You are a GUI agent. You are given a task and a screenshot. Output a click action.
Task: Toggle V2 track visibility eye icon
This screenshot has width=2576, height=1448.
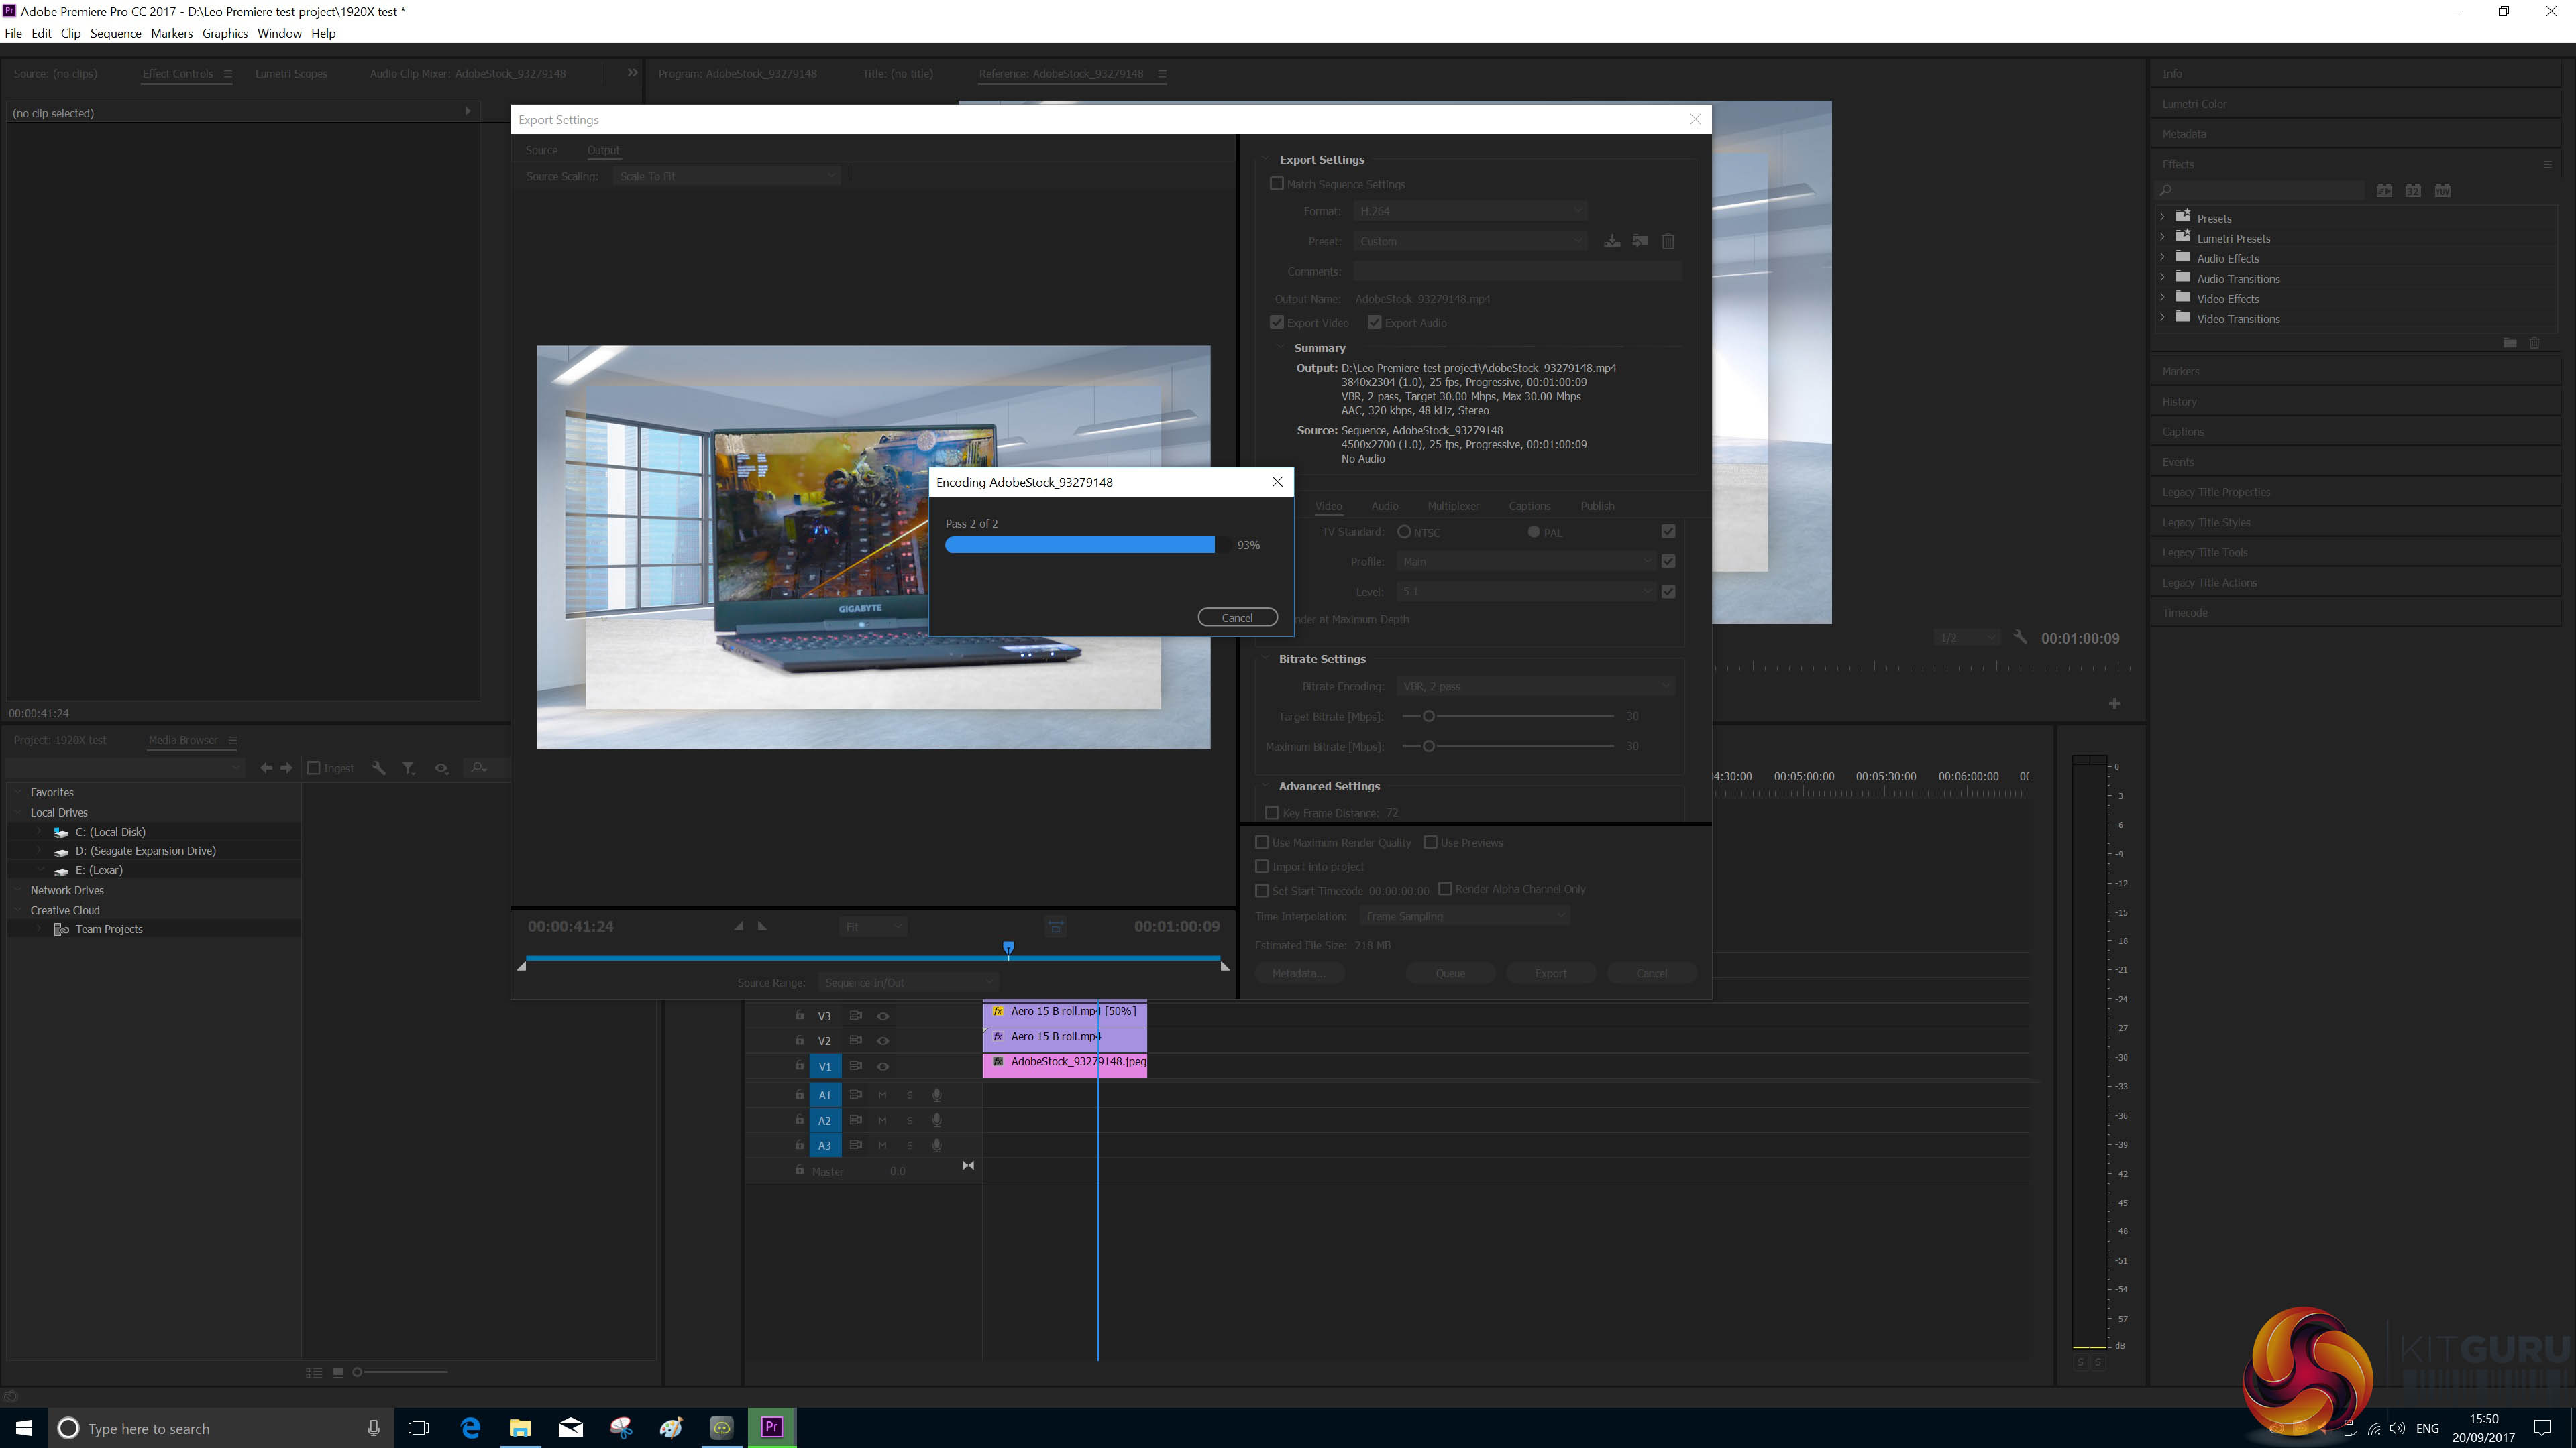pos(883,1040)
